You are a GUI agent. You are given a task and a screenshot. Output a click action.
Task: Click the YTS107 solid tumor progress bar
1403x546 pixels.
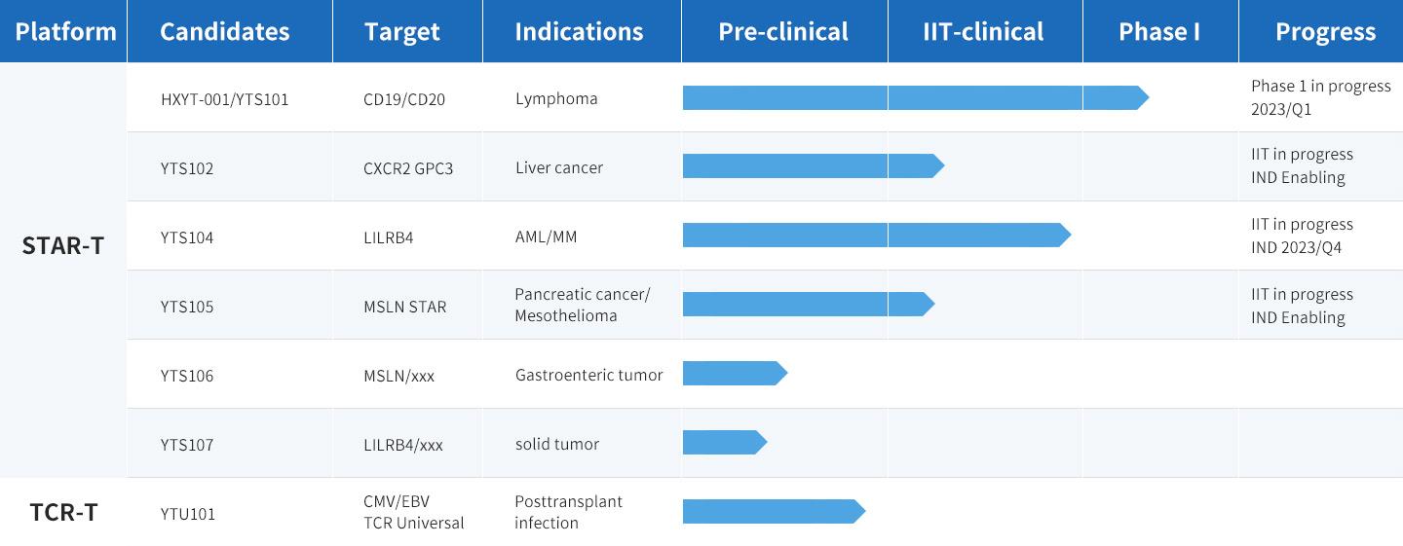pyautogui.click(x=723, y=443)
